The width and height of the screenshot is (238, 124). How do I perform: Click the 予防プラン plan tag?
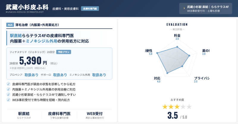pyautogui.click(x=63, y=52)
